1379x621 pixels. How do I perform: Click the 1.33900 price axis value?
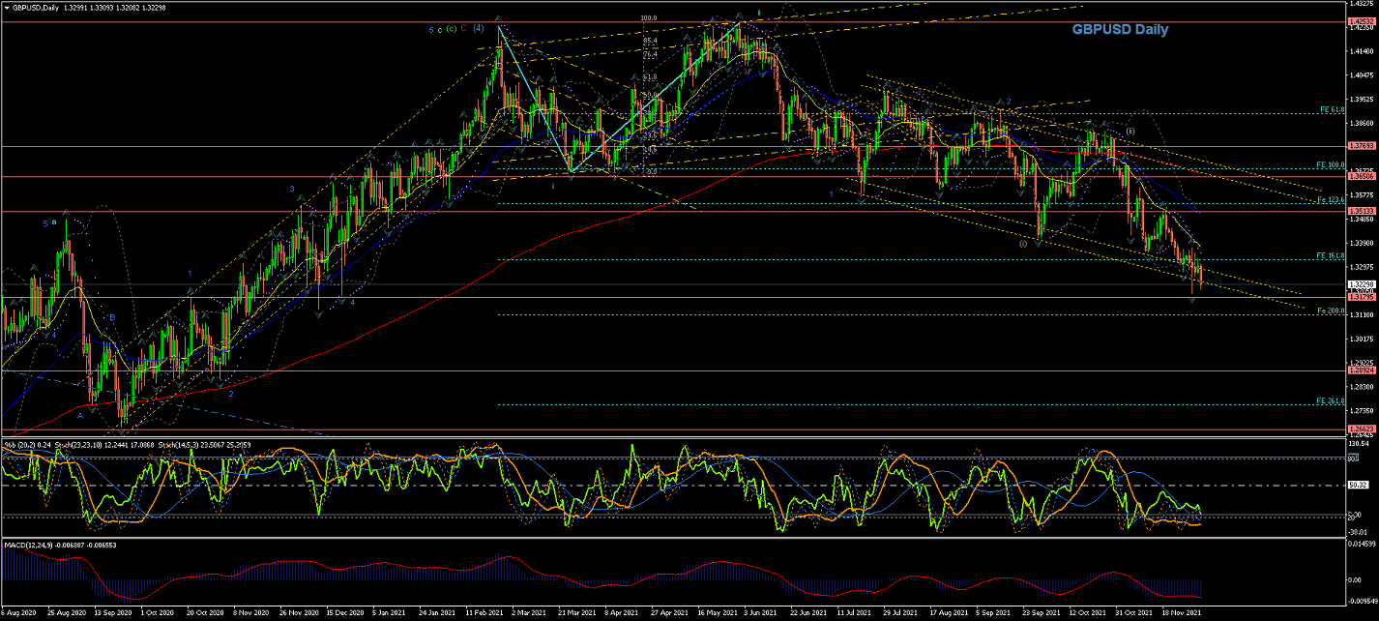(1361, 243)
